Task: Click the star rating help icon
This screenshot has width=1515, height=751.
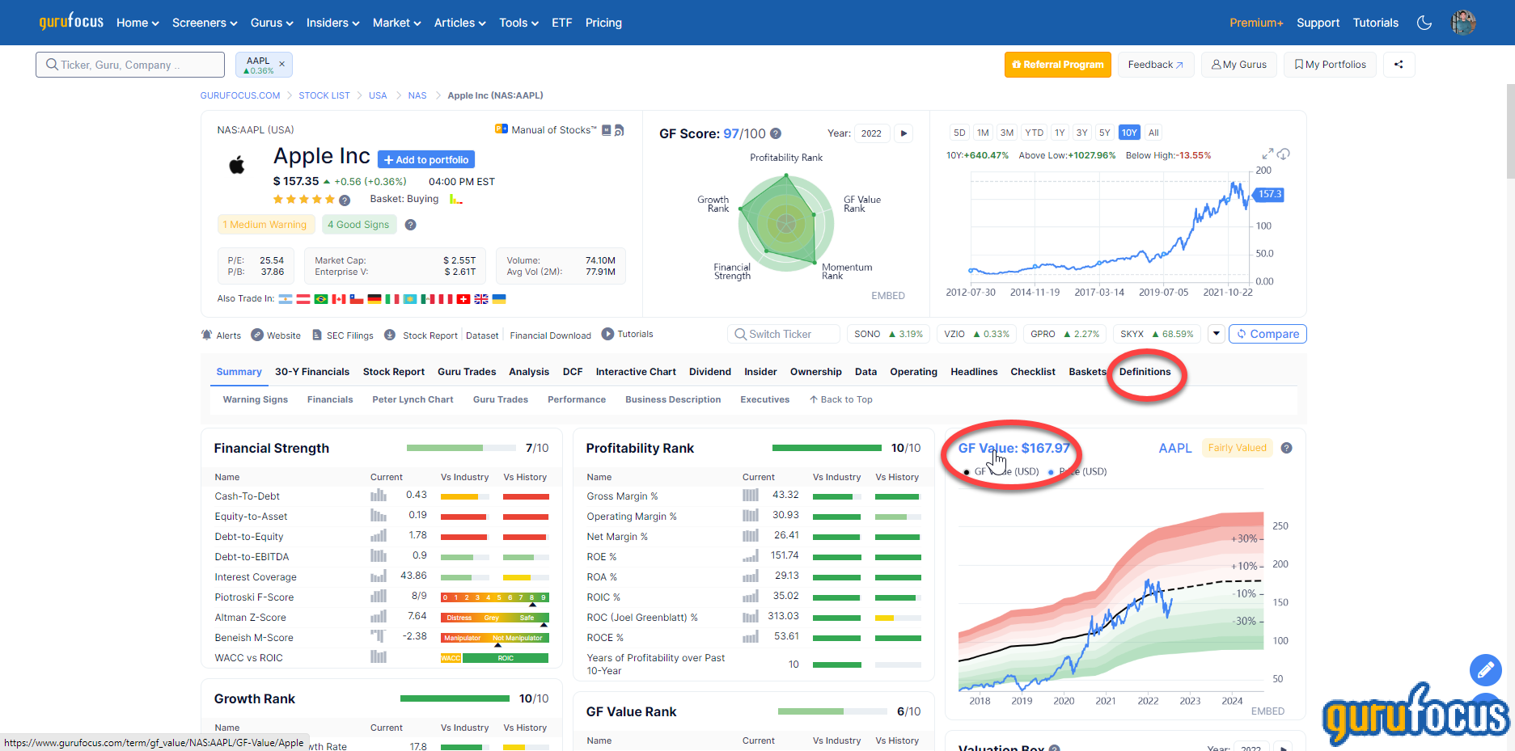Action: point(345,200)
